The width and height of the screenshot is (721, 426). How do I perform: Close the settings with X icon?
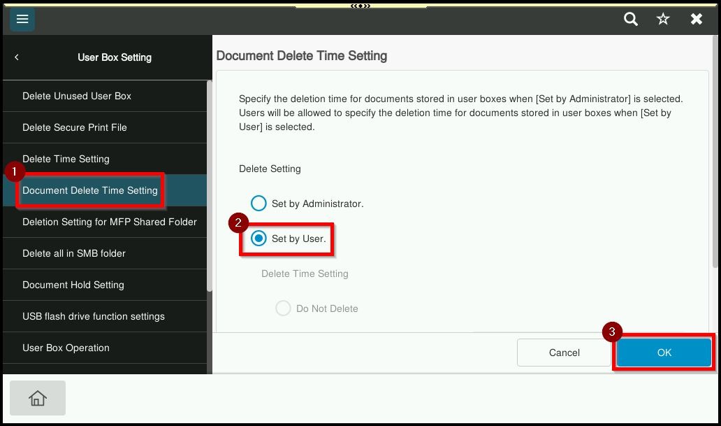697,19
